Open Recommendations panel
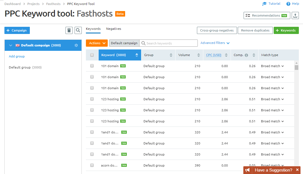303x174 pixels. click(267, 15)
